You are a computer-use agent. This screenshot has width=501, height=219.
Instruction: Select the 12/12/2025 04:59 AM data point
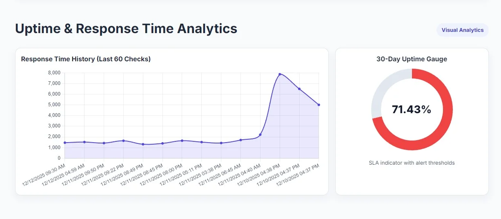click(85, 142)
